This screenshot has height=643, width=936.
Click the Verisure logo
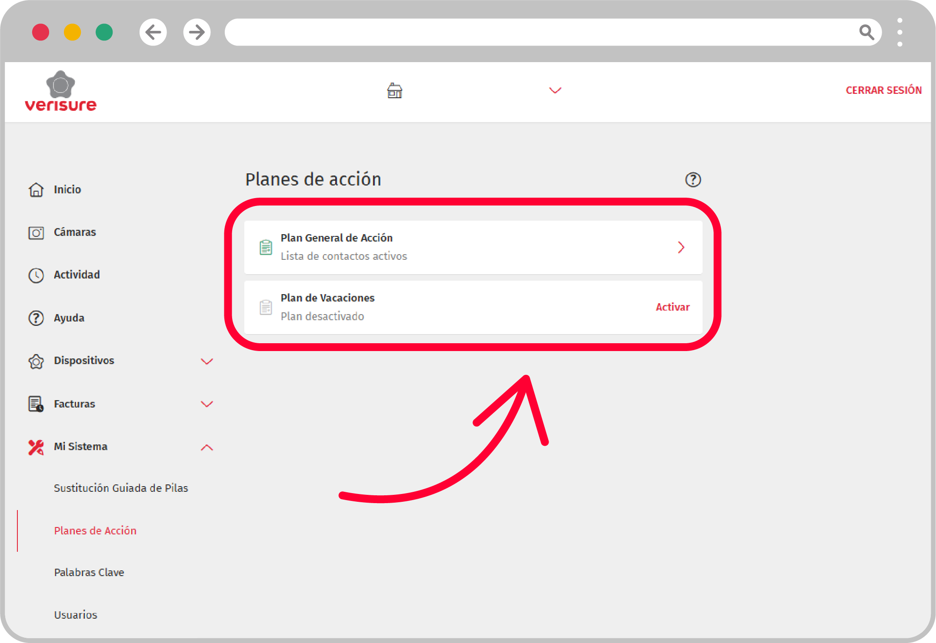click(60, 92)
